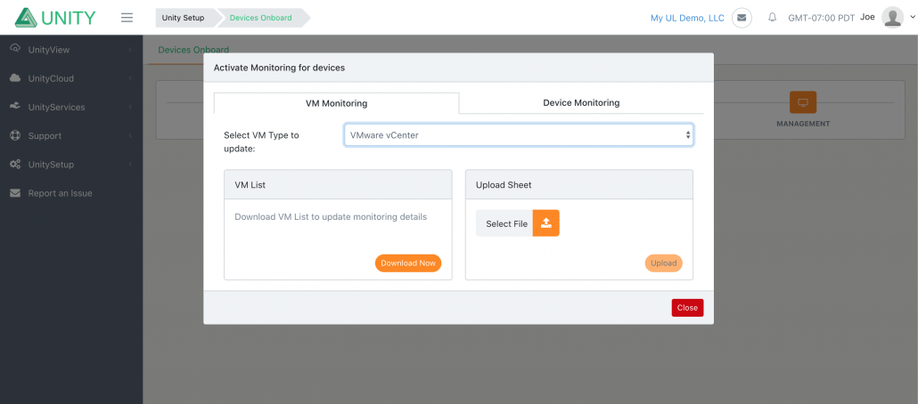
Task: Expand the UnityView sidebar section
Action: pyautogui.click(x=71, y=50)
